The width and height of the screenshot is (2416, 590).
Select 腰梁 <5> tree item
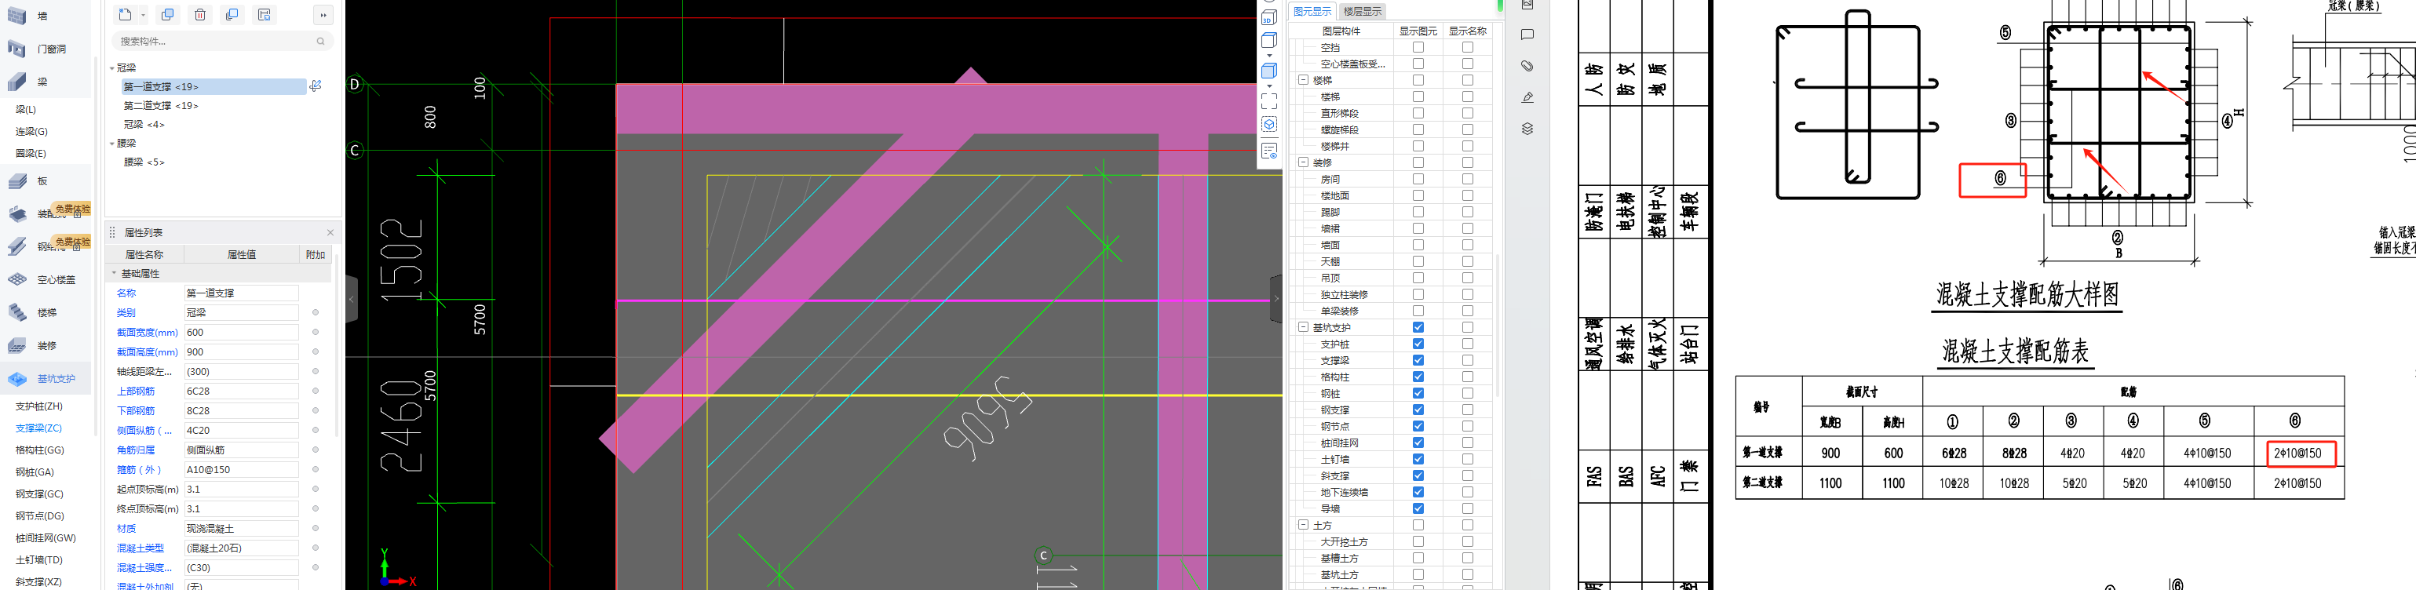[x=144, y=162]
